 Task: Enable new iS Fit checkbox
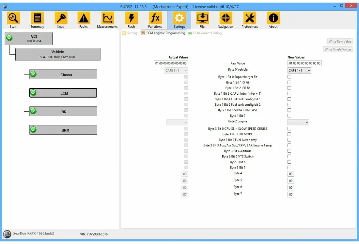pyautogui.click(x=289, y=82)
